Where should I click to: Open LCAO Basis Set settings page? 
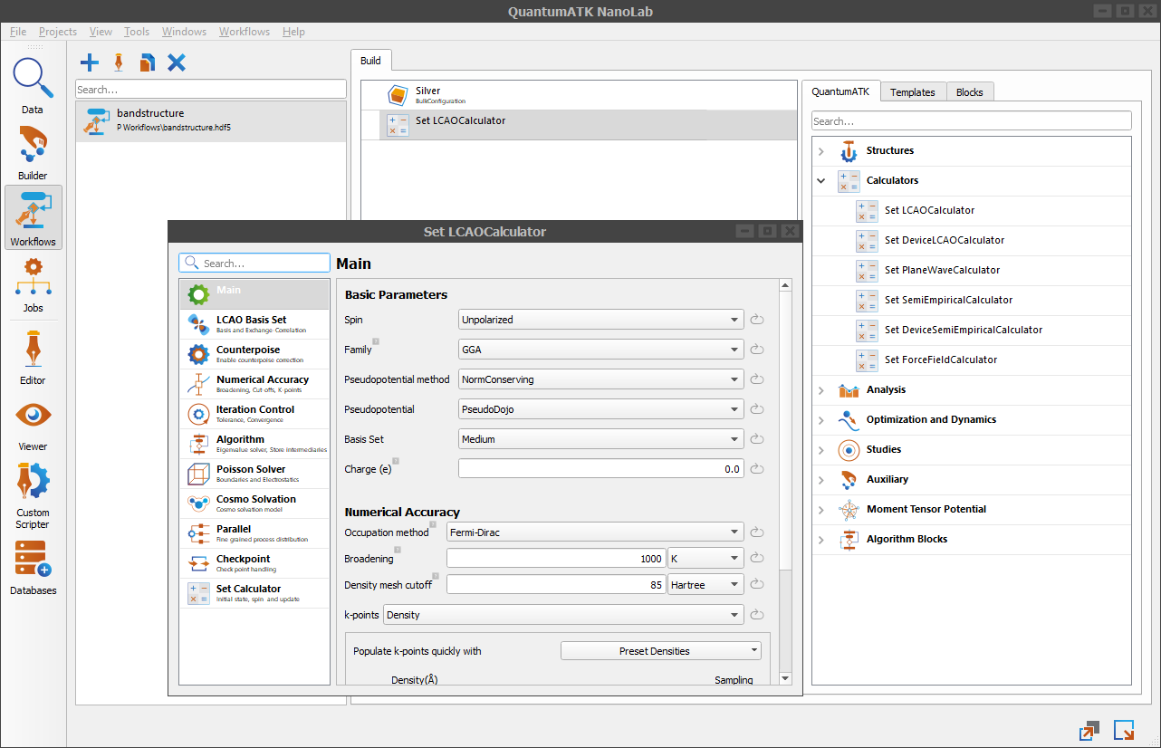(x=254, y=324)
